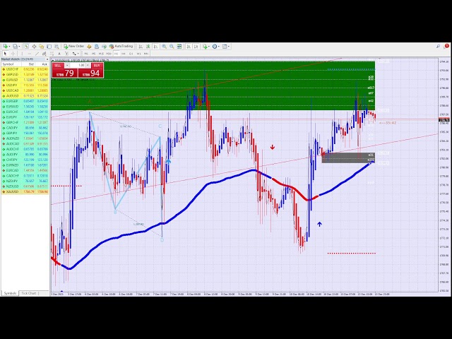Toggle the AutoTrading button
The width and height of the screenshot is (452, 339).
click(121, 46)
